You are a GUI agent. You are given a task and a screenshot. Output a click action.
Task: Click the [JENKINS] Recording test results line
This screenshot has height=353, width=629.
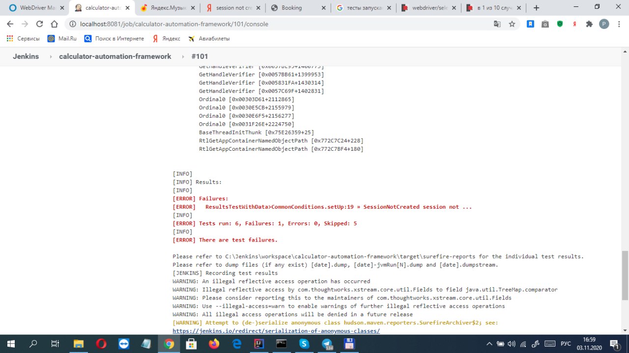(x=225, y=273)
